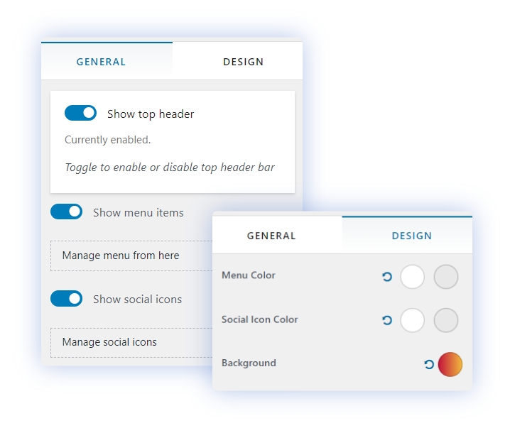Pick the white Menu Color swatch
This screenshot has height=428, width=510.
point(412,277)
